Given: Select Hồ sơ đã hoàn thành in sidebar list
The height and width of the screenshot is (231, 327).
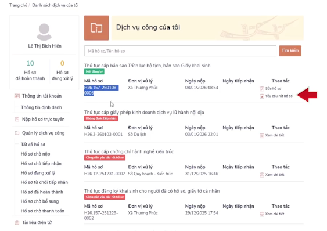Looking at the screenshot, I should click(x=42, y=192).
